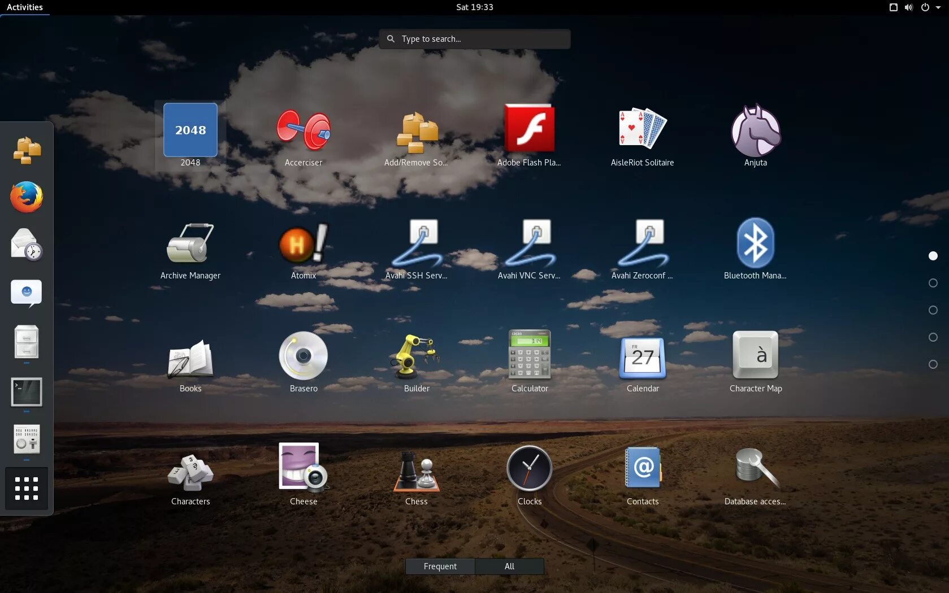Switch to the All apps tab
Image resolution: width=949 pixels, height=593 pixels.
tap(509, 566)
